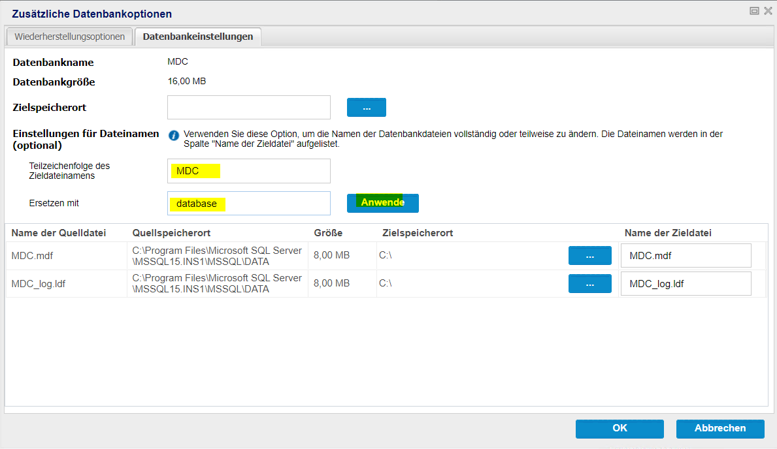The image size is (777, 449).
Task: Select the Datenbankeinstellungen tab
Action: (x=197, y=37)
